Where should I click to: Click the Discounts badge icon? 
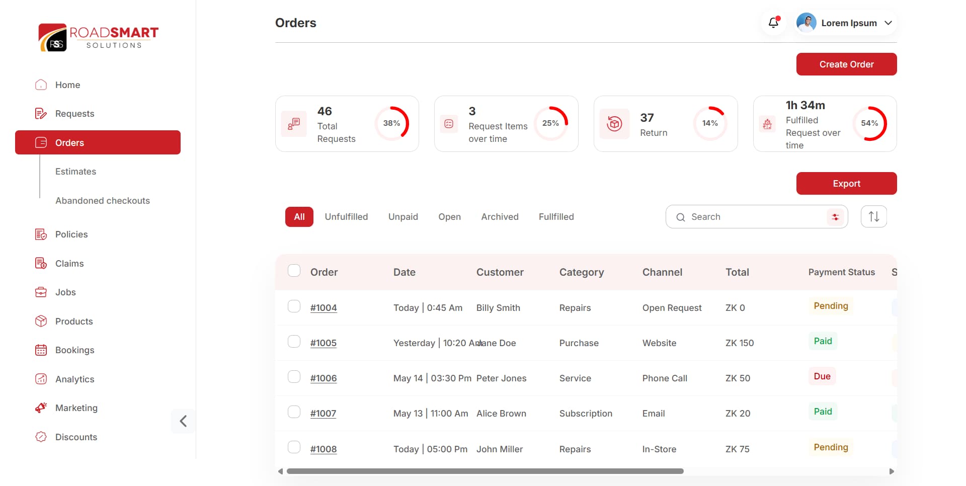coord(41,437)
